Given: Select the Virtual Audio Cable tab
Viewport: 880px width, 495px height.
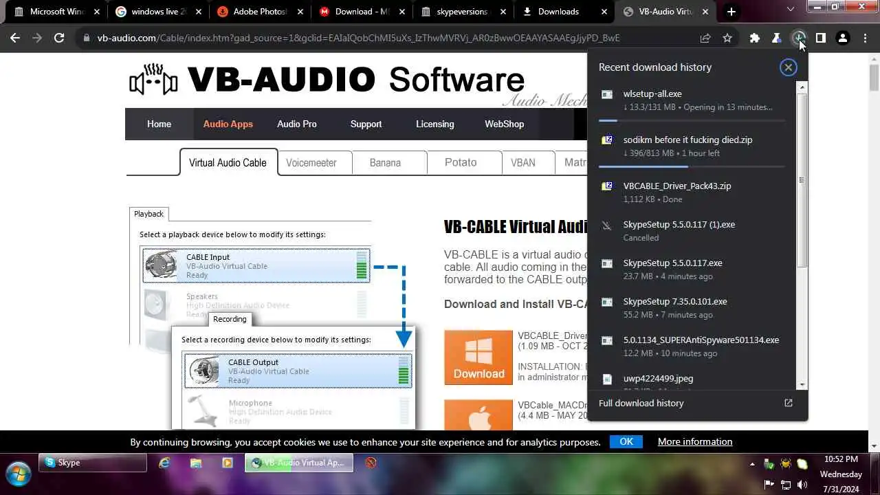Looking at the screenshot, I should point(228,162).
